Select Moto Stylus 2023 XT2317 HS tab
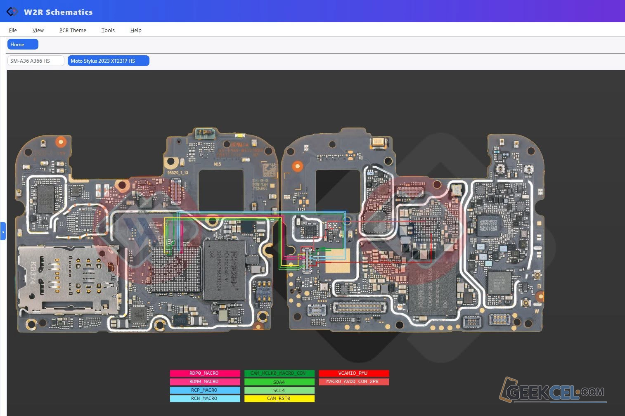 109,61
